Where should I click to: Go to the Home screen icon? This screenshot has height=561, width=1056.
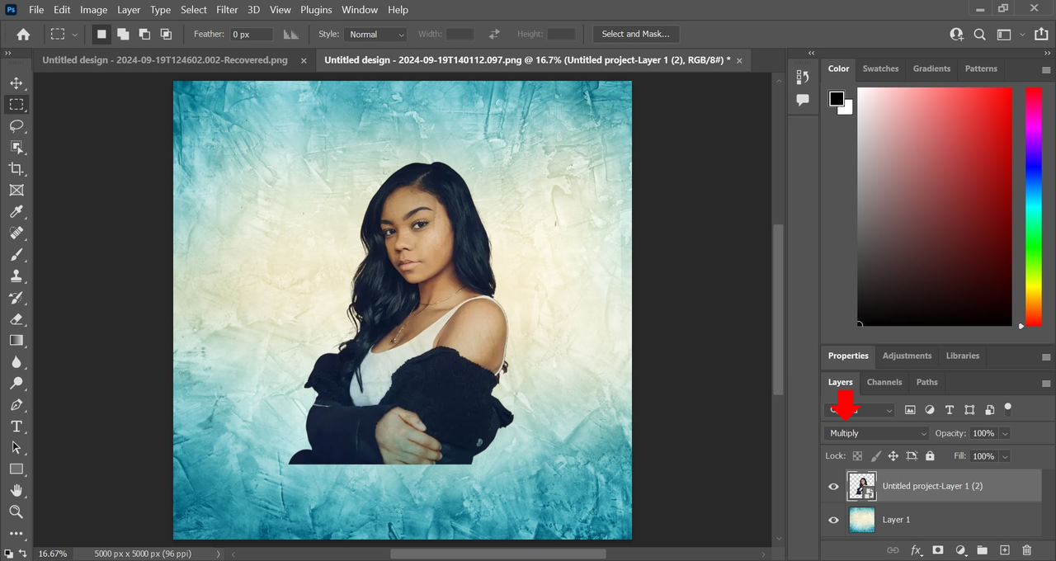coord(23,34)
